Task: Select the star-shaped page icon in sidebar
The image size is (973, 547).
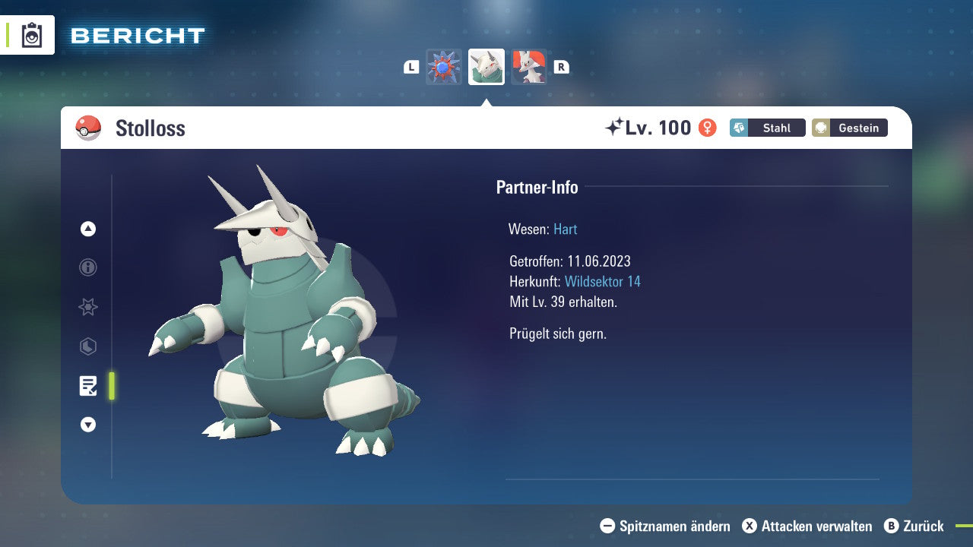Action: (x=88, y=307)
